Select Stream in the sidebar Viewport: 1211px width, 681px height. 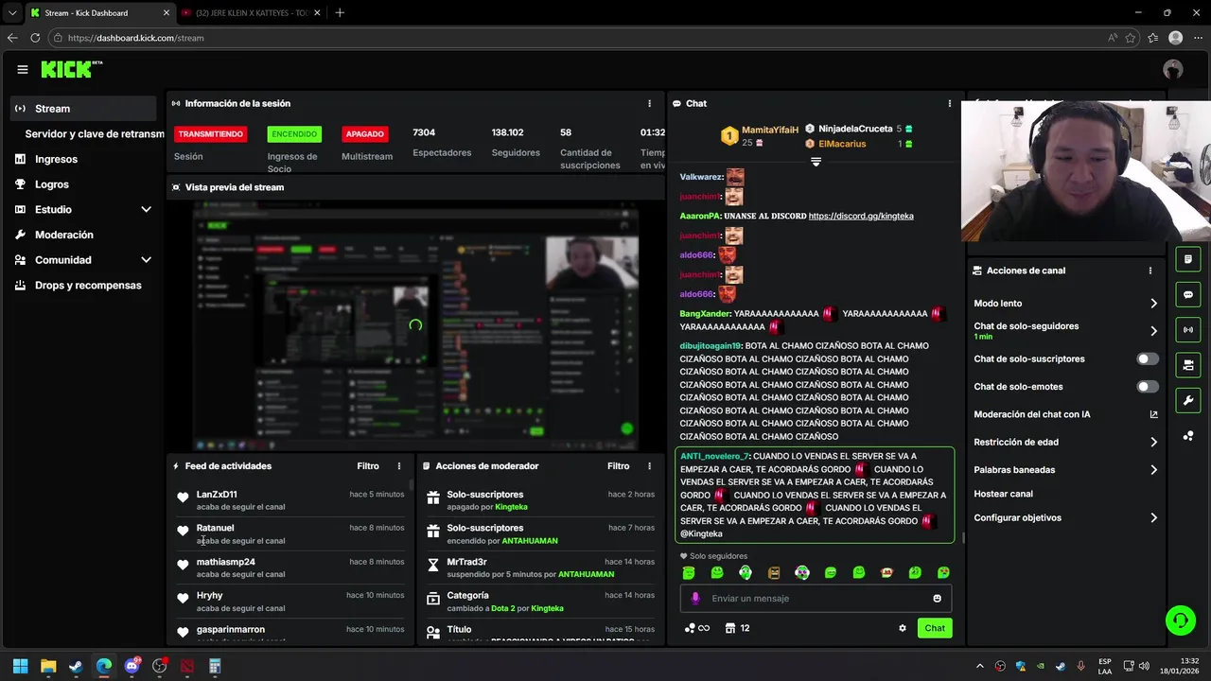click(83, 109)
